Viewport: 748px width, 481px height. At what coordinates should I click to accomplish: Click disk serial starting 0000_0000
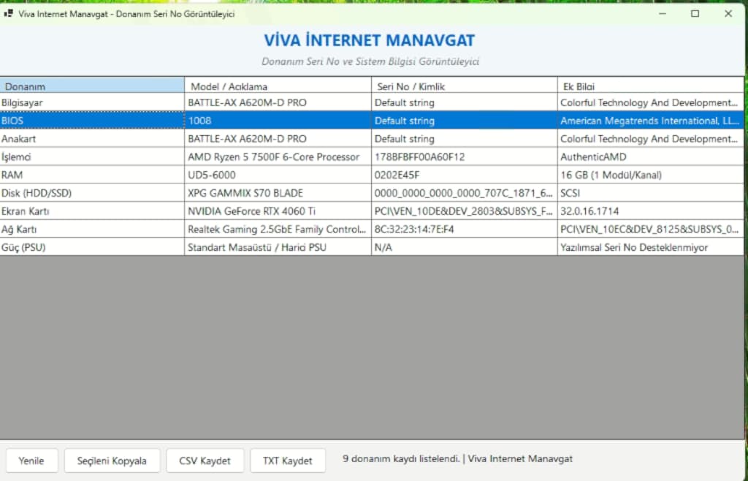(x=464, y=193)
